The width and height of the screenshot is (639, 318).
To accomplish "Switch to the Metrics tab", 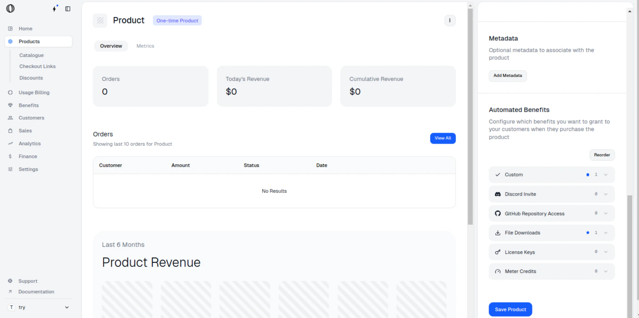I will coord(145,46).
